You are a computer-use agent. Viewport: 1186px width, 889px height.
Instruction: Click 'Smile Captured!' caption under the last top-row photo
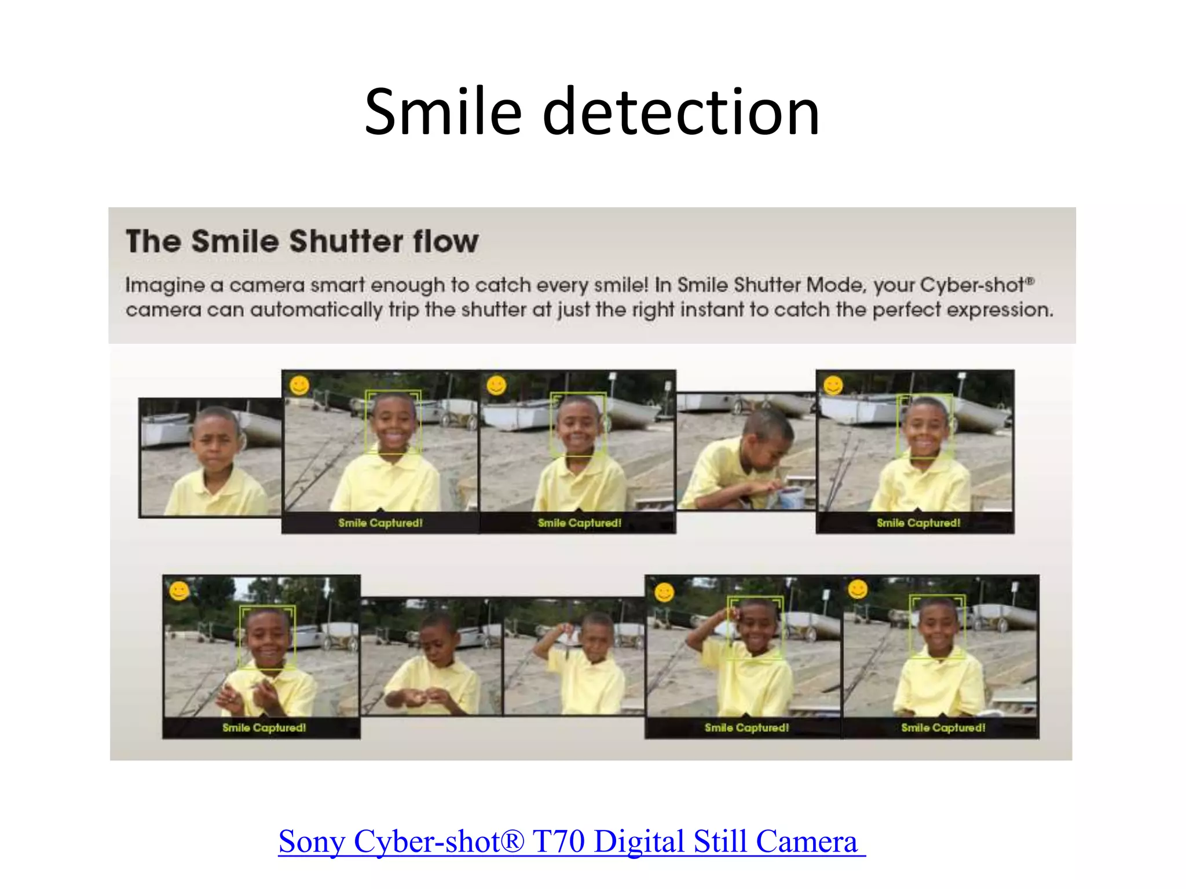tap(918, 523)
